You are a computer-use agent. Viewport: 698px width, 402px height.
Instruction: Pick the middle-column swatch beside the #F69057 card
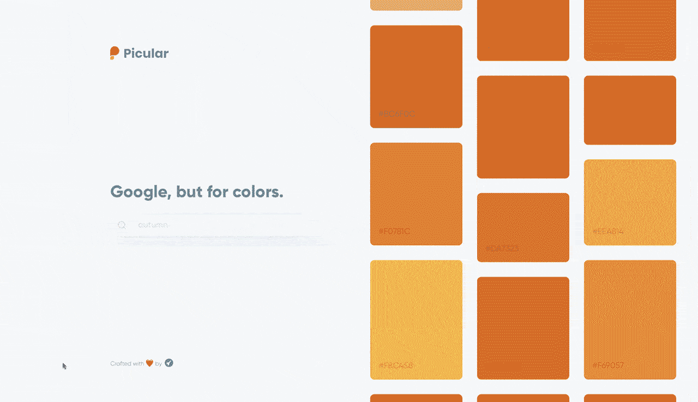click(x=523, y=327)
